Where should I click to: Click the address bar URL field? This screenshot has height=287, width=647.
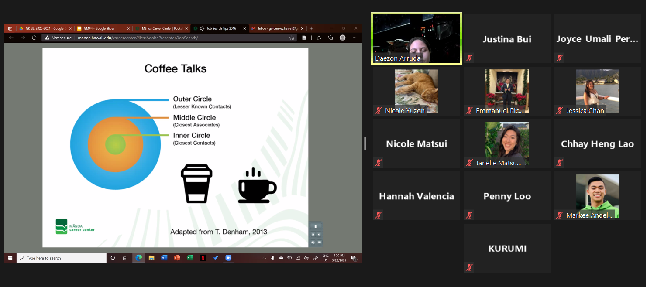[x=175, y=38]
